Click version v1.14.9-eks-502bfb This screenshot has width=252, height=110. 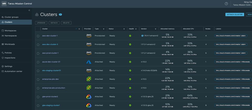click(x=149, y=70)
